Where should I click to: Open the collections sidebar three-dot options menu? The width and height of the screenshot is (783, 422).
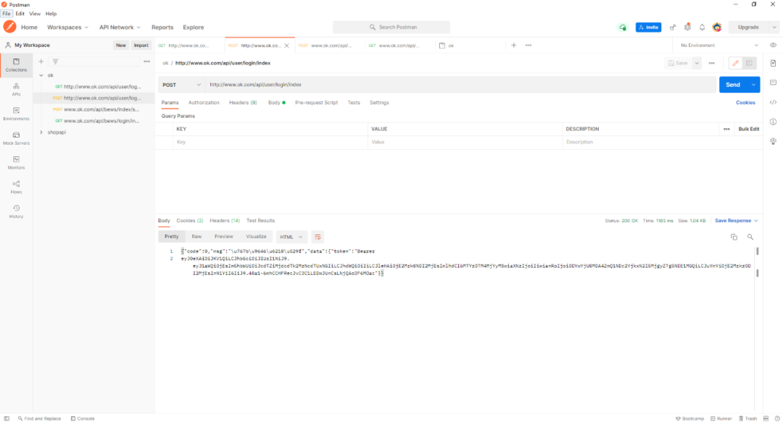pos(146,62)
